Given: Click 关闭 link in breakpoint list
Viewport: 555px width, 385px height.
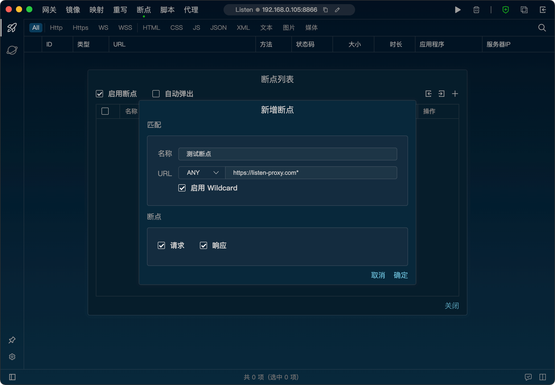Looking at the screenshot, I should [x=451, y=306].
